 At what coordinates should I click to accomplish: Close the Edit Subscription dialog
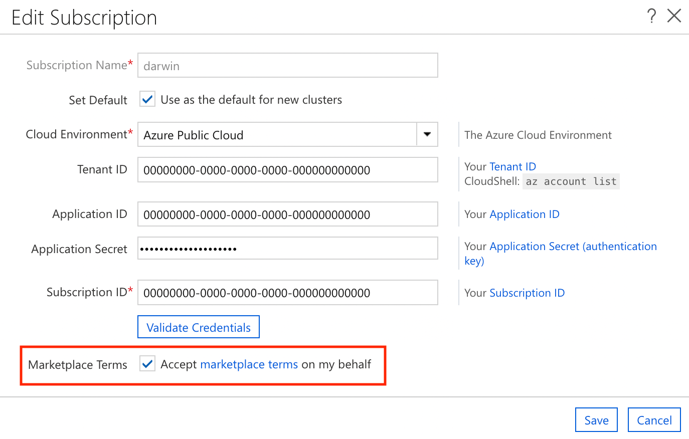click(x=674, y=16)
